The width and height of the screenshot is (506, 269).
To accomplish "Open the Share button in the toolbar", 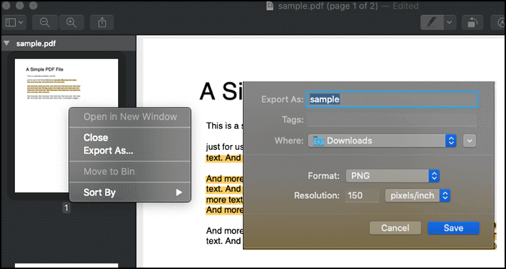I will coord(102,22).
